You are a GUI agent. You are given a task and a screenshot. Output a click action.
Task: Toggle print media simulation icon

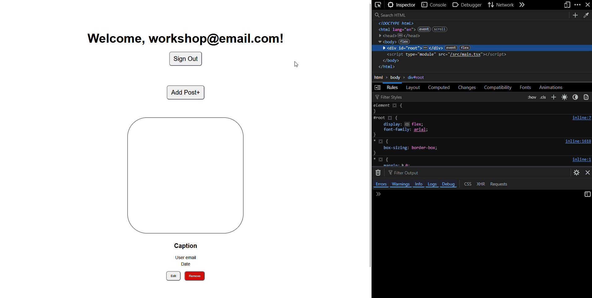(x=586, y=97)
